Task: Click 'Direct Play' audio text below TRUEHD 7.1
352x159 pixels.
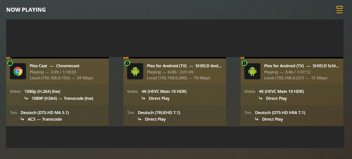Action: pos(155,119)
